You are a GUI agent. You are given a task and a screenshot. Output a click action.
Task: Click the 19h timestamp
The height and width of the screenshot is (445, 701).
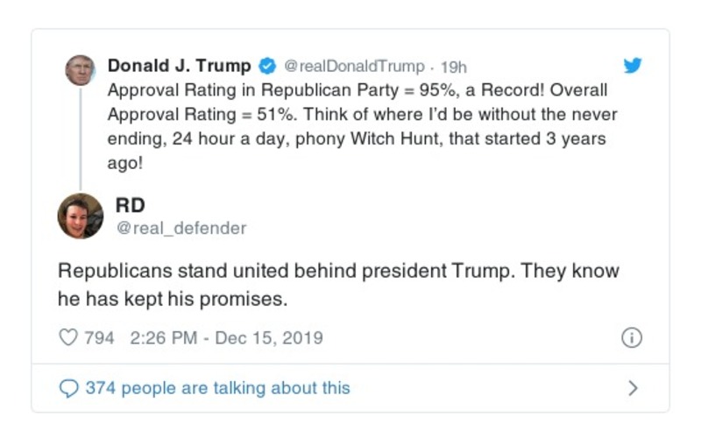click(x=453, y=67)
